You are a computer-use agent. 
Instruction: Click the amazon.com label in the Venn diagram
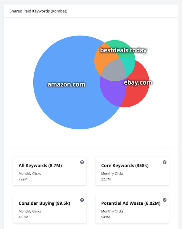point(66,84)
